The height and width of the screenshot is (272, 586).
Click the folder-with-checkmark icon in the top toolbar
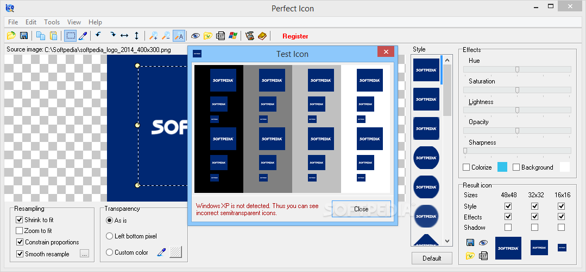(208, 36)
